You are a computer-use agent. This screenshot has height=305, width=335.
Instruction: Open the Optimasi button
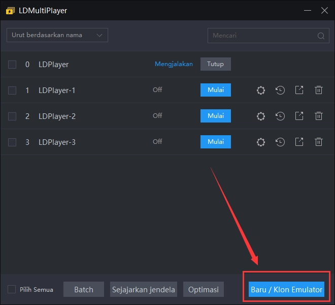(x=204, y=289)
